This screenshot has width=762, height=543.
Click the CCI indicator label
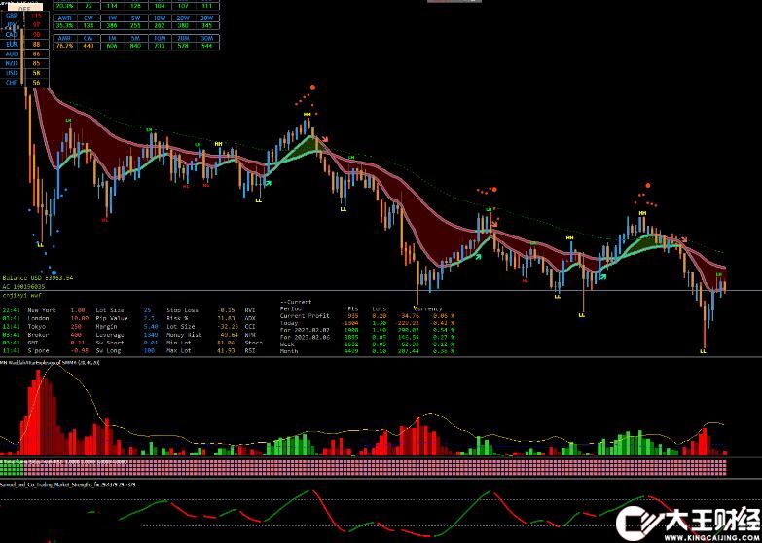pos(250,327)
